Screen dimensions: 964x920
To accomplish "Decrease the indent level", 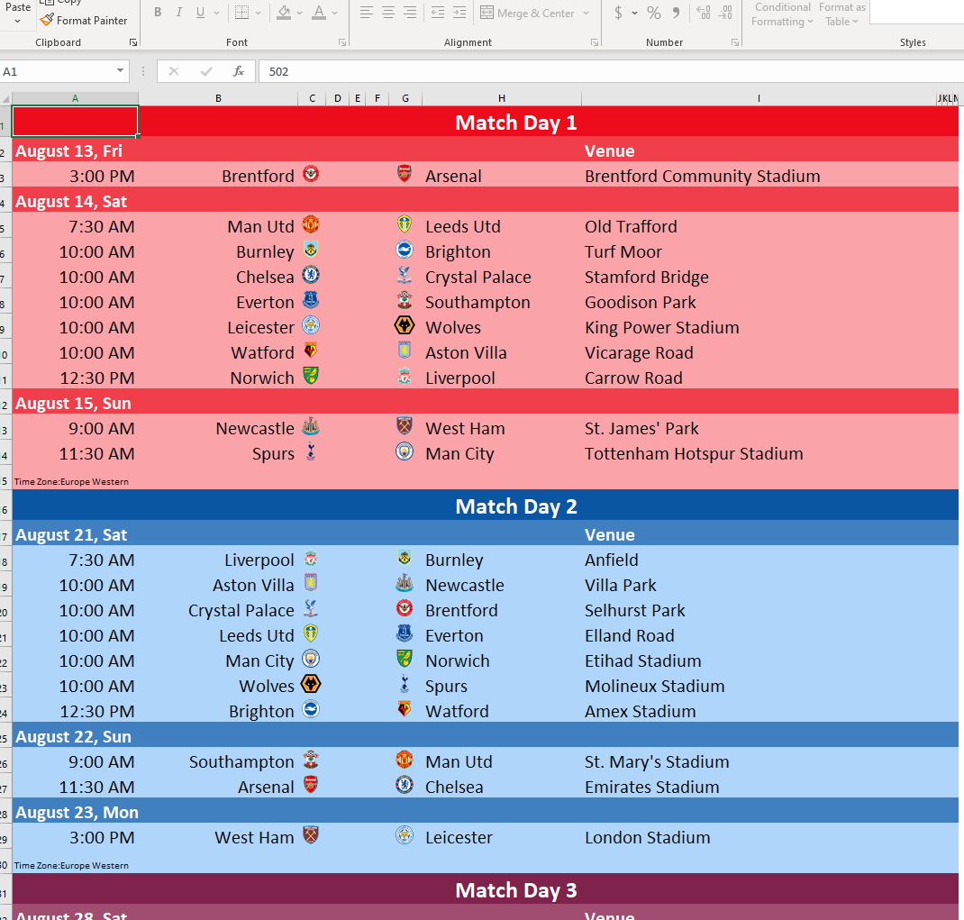I will tap(438, 13).
